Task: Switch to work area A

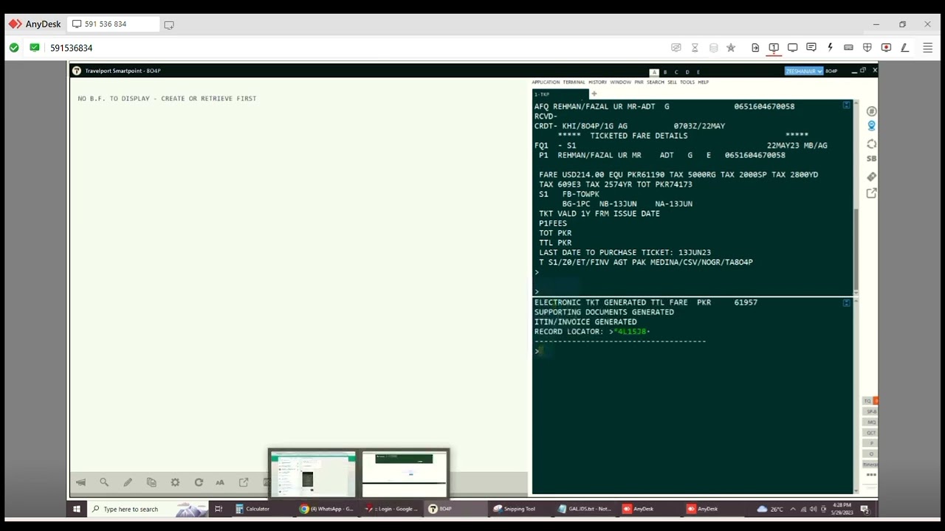Action: [654, 72]
